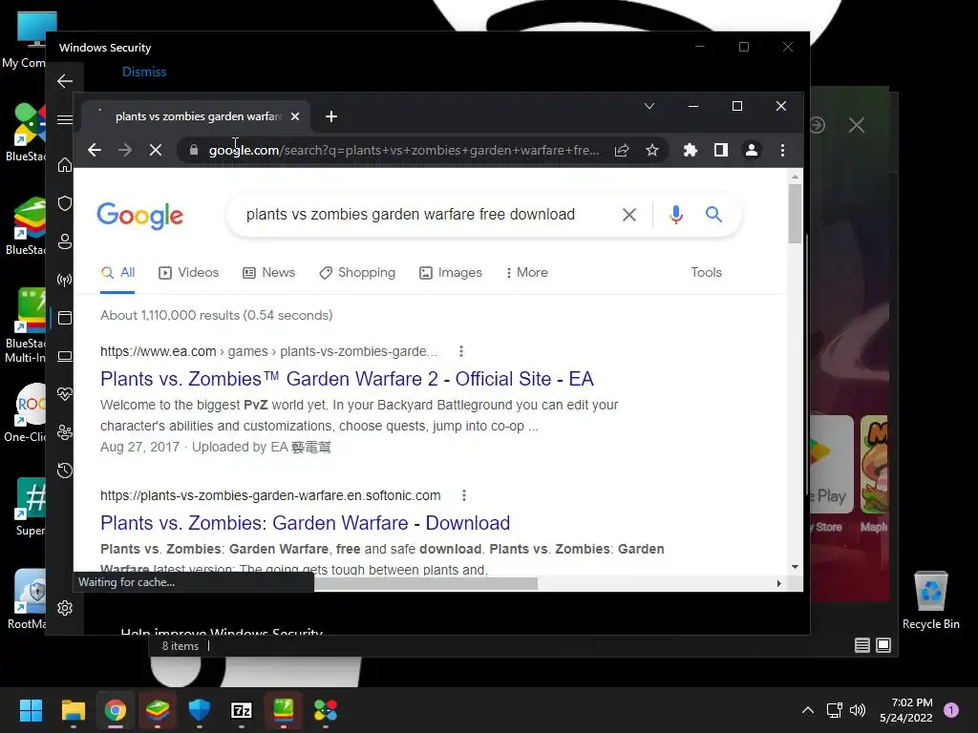This screenshot has width=978, height=733.
Task: Open Account protection person icon
Action: (65, 241)
